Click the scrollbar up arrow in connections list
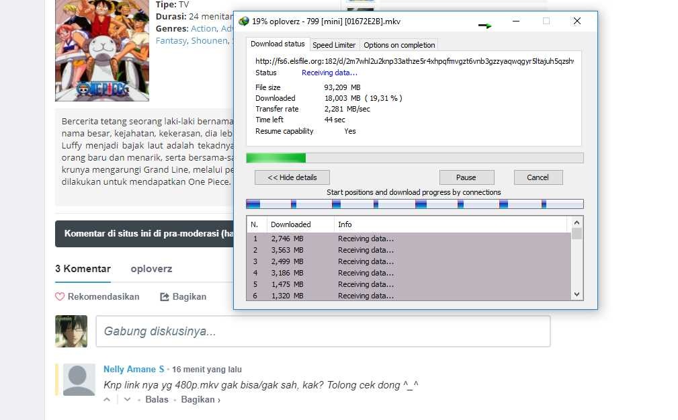Screen dimensions: 678x420 [x=576, y=222]
